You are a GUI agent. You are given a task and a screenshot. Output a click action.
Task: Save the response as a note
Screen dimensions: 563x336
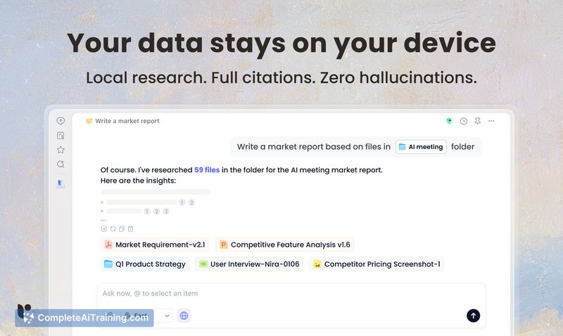coord(103,228)
